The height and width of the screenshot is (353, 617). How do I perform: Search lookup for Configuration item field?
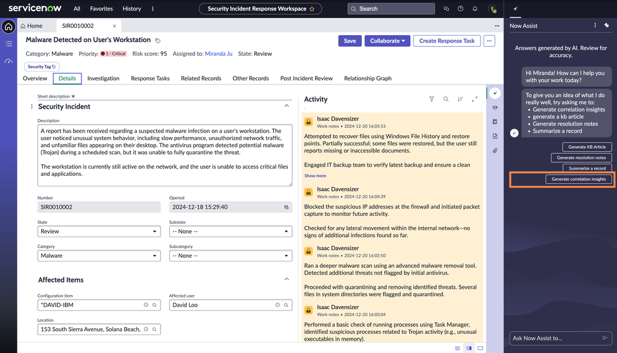click(x=154, y=305)
